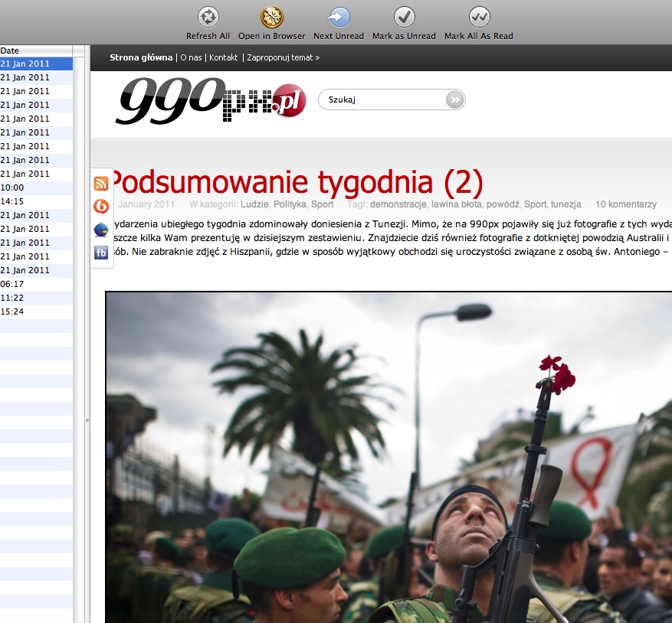Open the Podsumowanie tygodnia (2) headline
This screenshot has height=623, width=672.
coord(297,183)
